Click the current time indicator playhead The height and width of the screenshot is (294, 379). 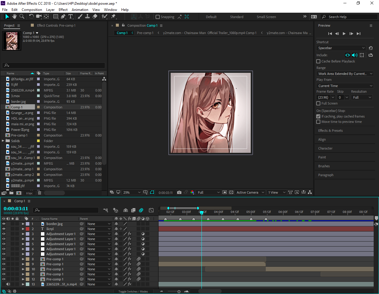tap(202, 212)
